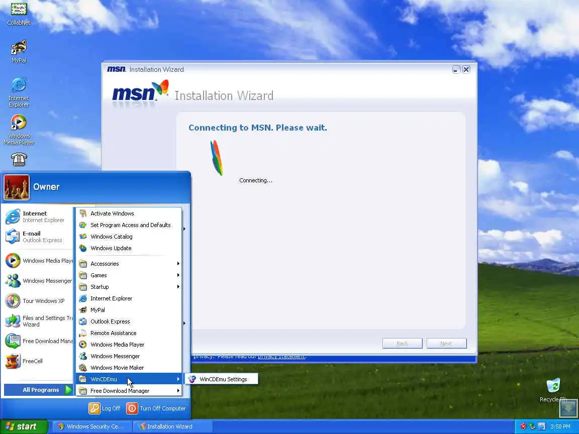Launch MyPal from All Programs list
This screenshot has height=434, width=579.
[129, 310]
